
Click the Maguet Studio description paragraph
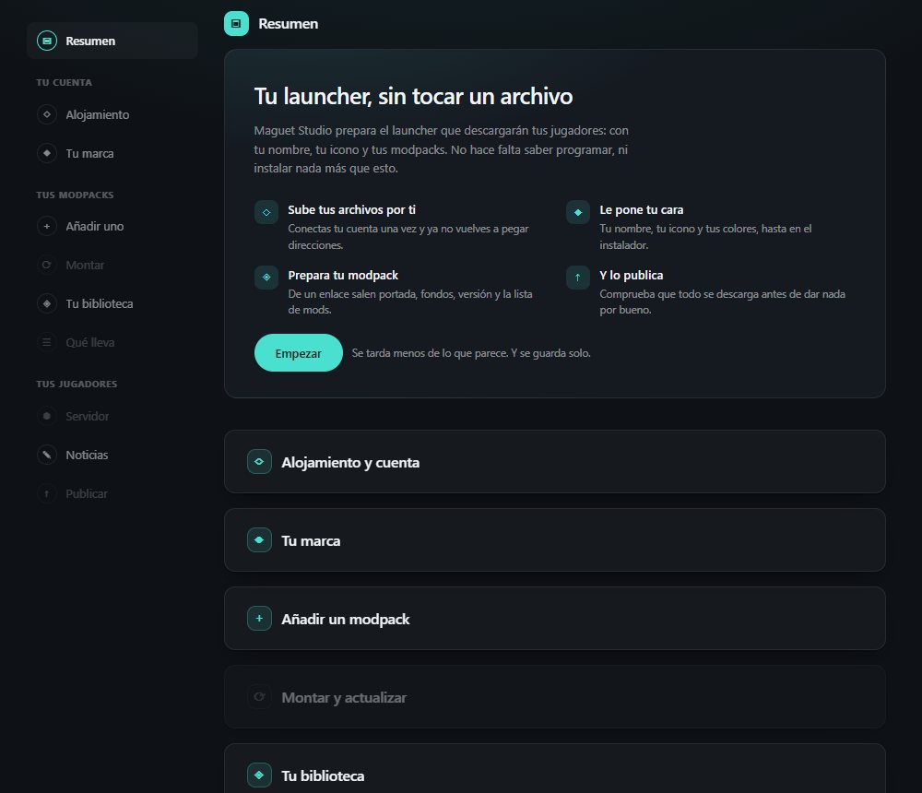click(441, 149)
